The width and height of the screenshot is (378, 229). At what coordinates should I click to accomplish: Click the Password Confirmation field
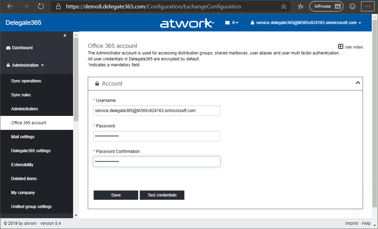[157, 162]
